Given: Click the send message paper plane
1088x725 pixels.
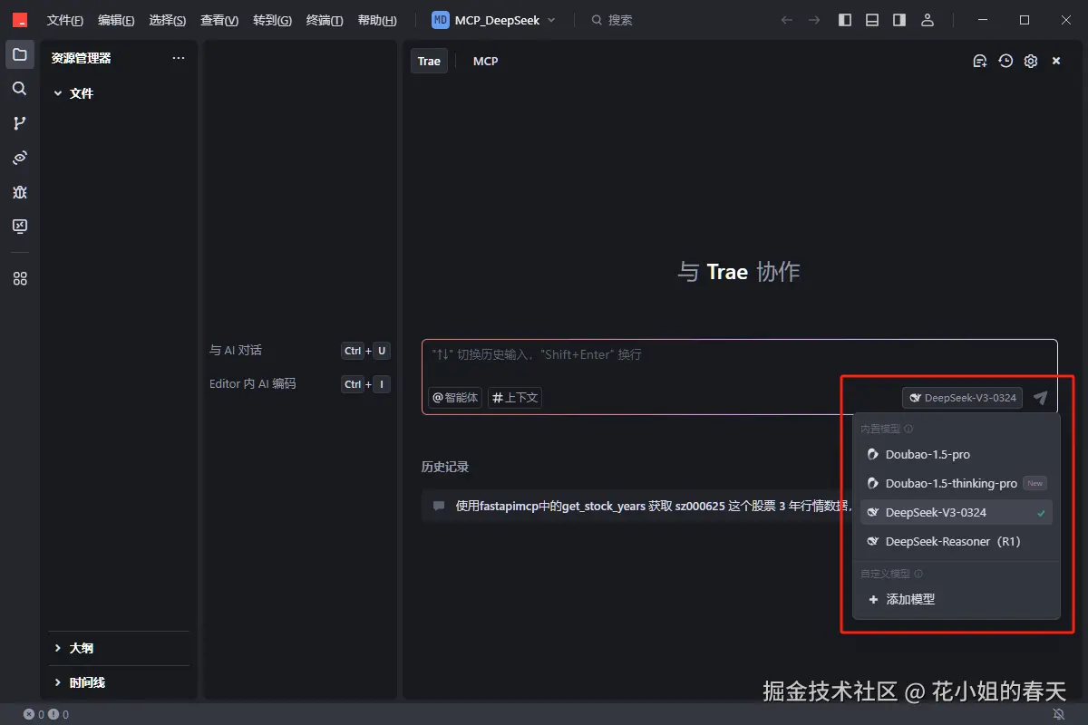Looking at the screenshot, I should click(x=1041, y=398).
